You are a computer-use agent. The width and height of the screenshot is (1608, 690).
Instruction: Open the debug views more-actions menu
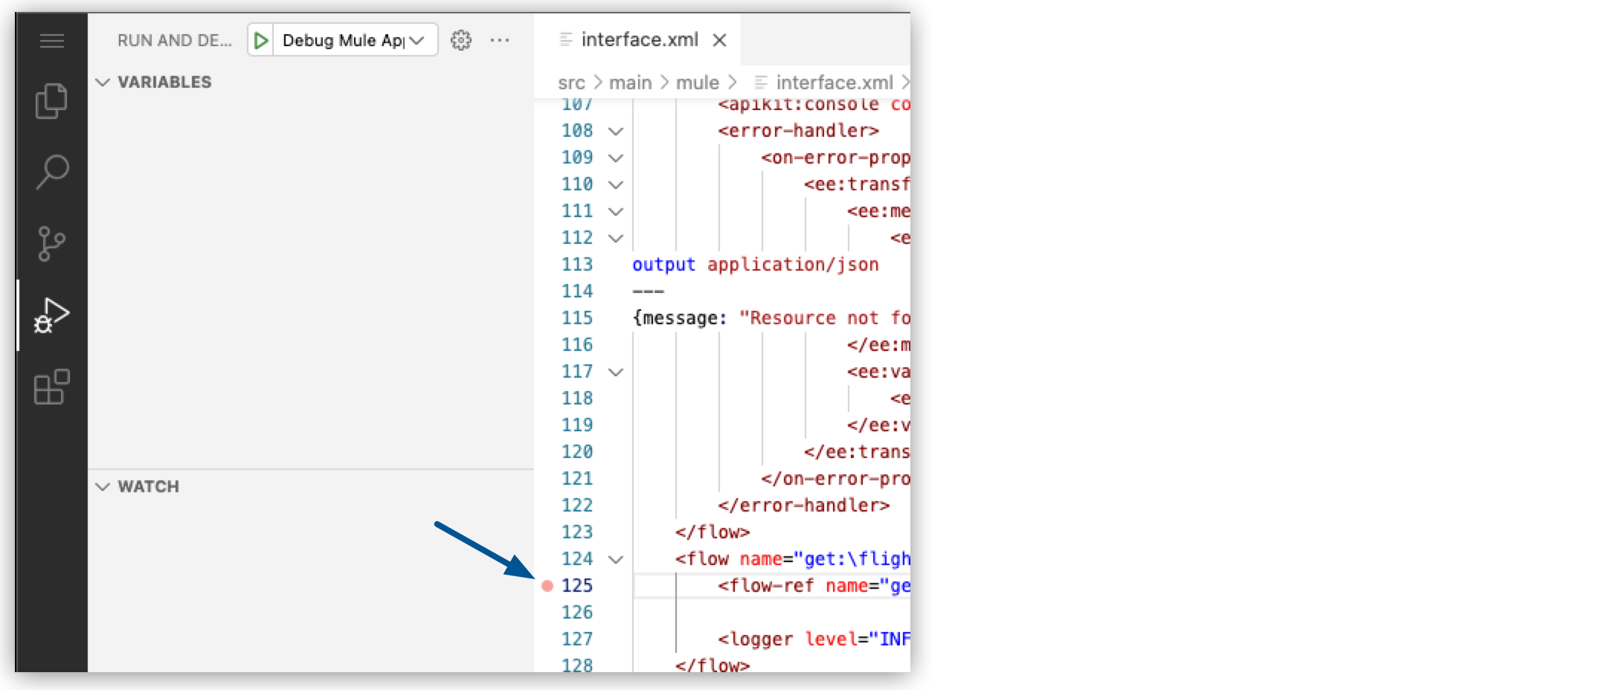click(500, 41)
